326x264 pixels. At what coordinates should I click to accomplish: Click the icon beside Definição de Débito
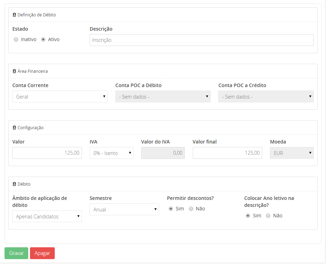pos(14,15)
